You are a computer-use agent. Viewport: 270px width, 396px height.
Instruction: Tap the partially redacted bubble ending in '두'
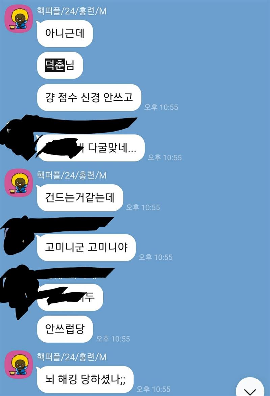point(70,297)
